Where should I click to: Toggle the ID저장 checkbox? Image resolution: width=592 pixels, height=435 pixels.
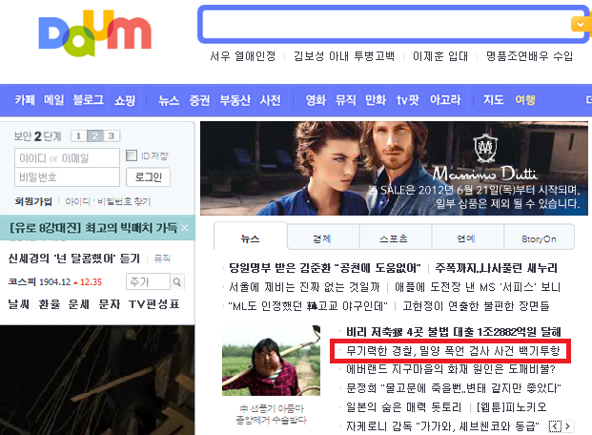click(132, 155)
